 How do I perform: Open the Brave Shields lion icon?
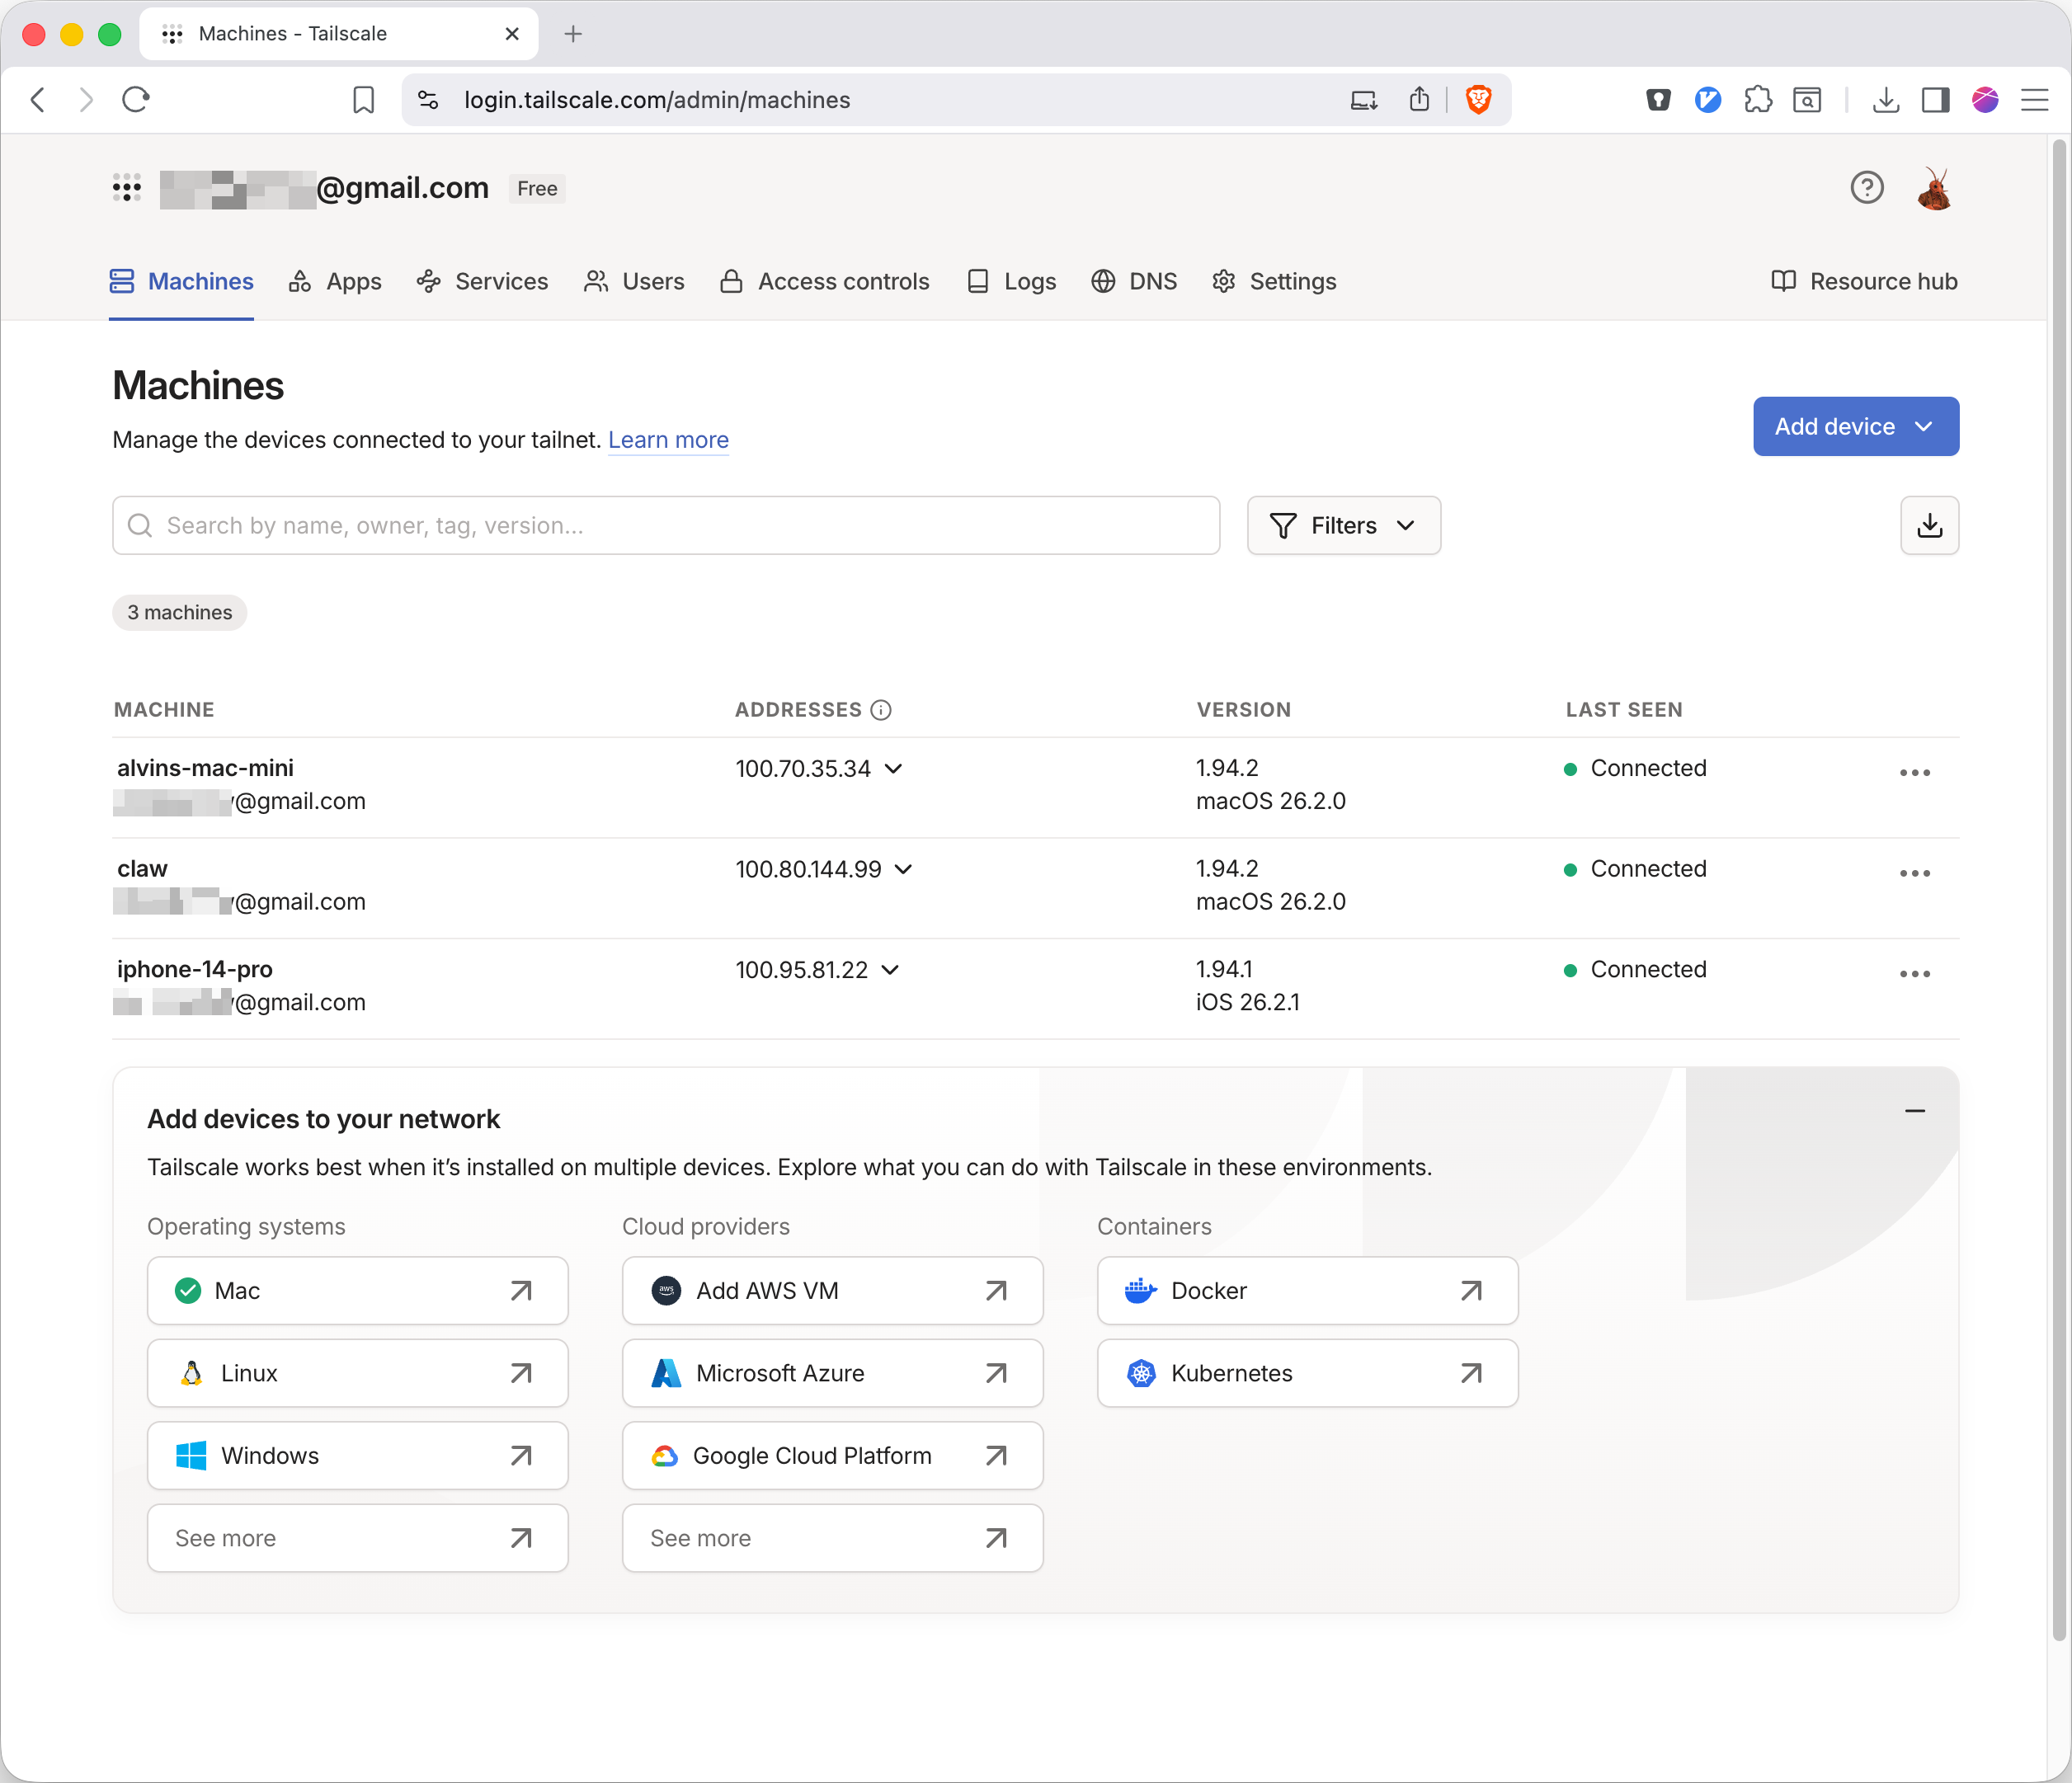1478,100
